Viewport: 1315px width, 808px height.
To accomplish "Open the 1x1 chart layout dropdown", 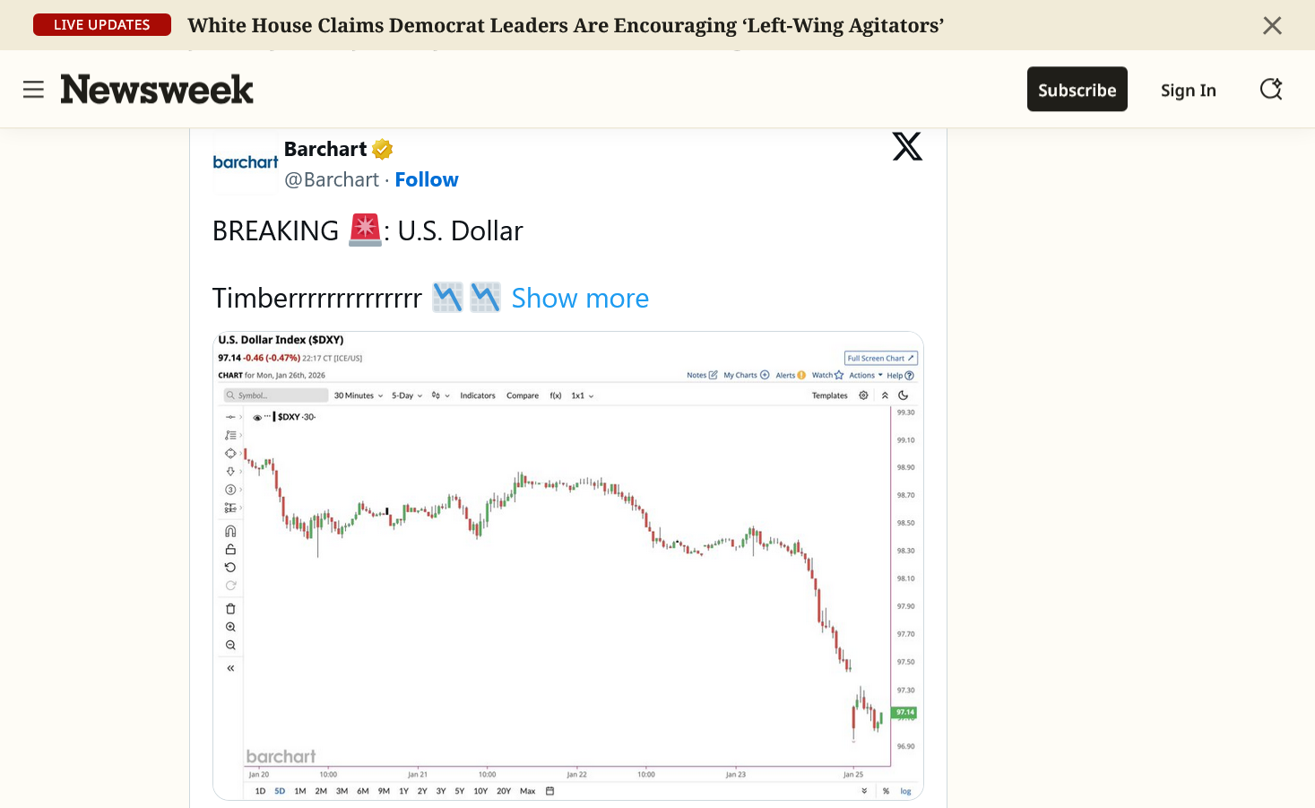I will (583, 395).
